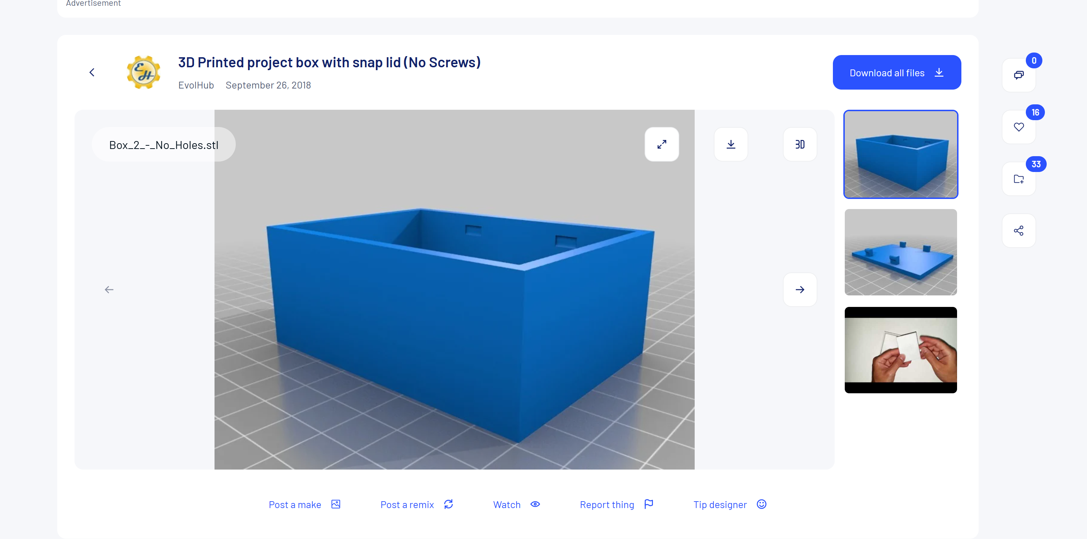Viewport: 1087px width, 539px height.
Task: Show the previous image with left arrow
Action: (109, 289)
